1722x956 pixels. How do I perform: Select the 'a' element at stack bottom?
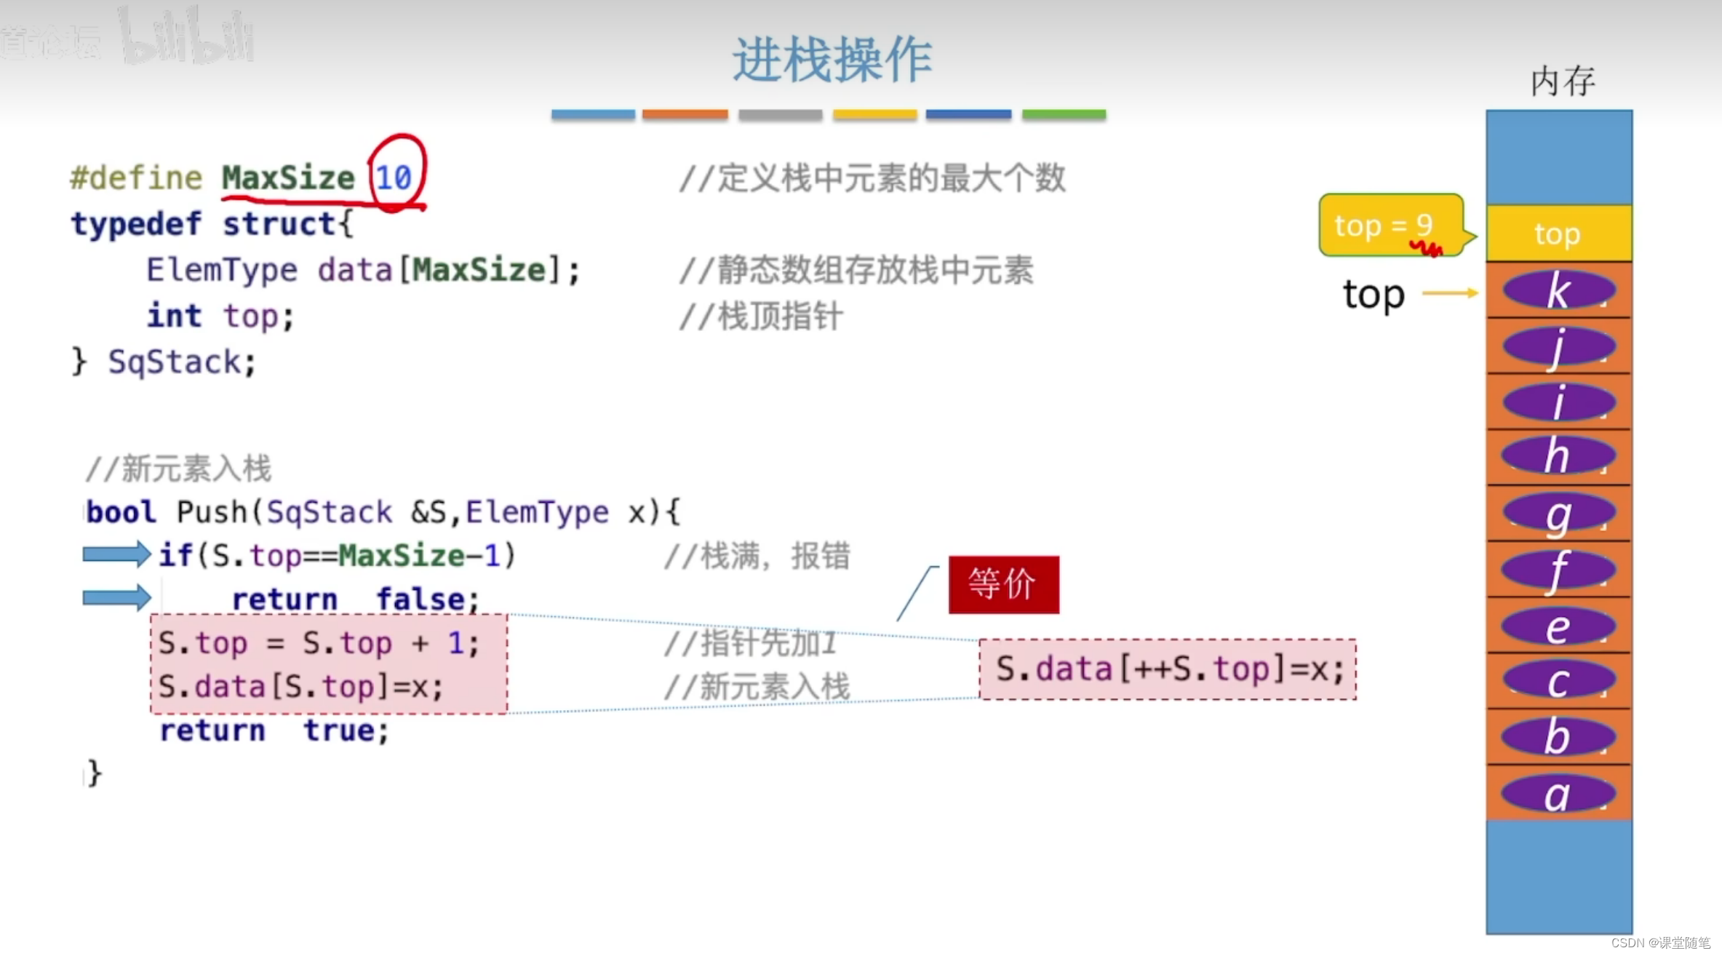(1557, 794)
